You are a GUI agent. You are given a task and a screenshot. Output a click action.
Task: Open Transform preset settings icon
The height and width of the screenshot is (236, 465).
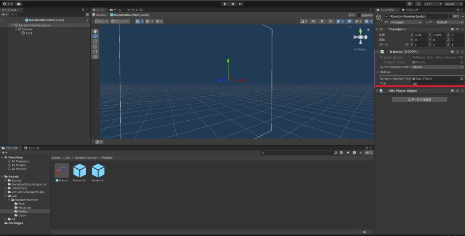[457, 29]
